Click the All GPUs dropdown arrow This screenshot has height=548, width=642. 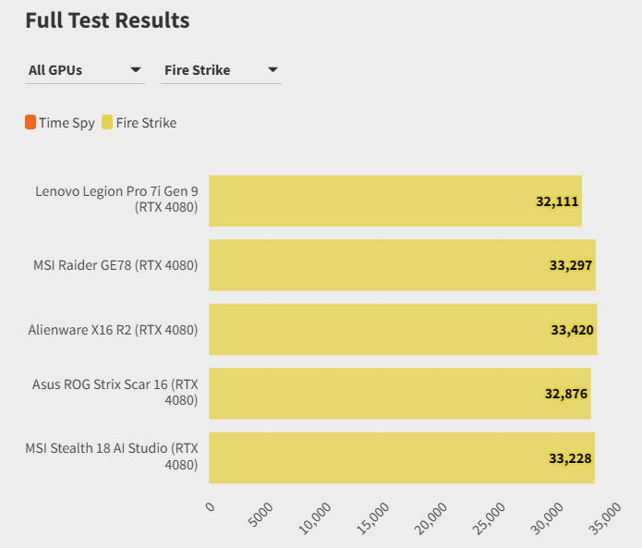136,70
